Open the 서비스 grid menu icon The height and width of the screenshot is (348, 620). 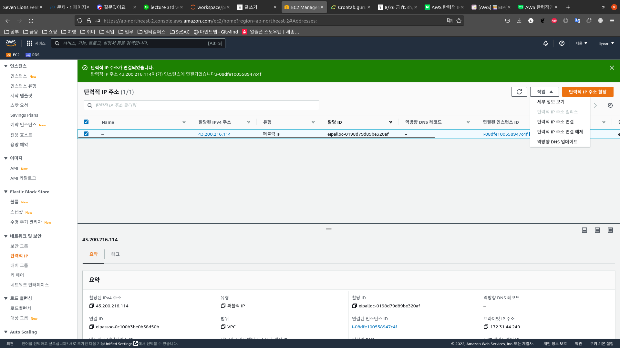(x=30, y=43)
